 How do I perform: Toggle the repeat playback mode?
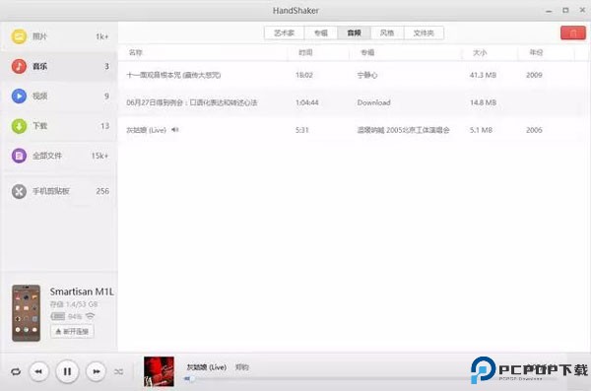coord(16,371)
